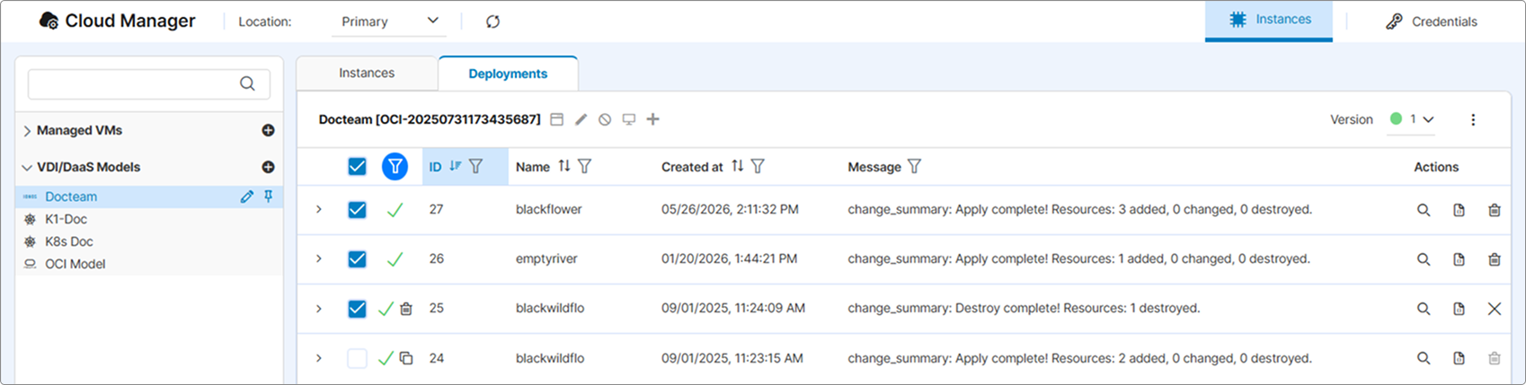Image resolution: width=1526 pixels, height=385 pixels.
Task: Select the Deployments tab
Action: click(x=508, y=74)
